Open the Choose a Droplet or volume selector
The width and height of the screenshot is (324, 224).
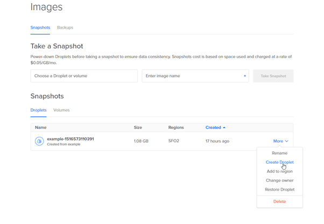click(84, 76)
